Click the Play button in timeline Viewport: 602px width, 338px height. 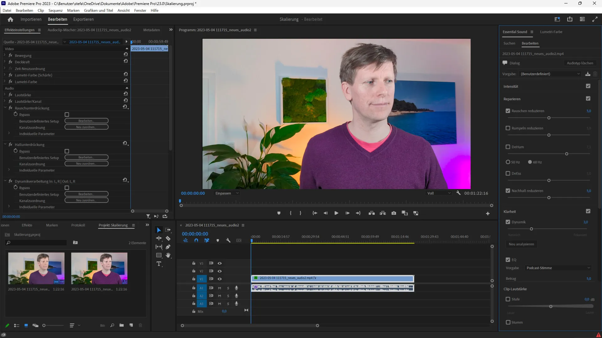coord(336,213)
